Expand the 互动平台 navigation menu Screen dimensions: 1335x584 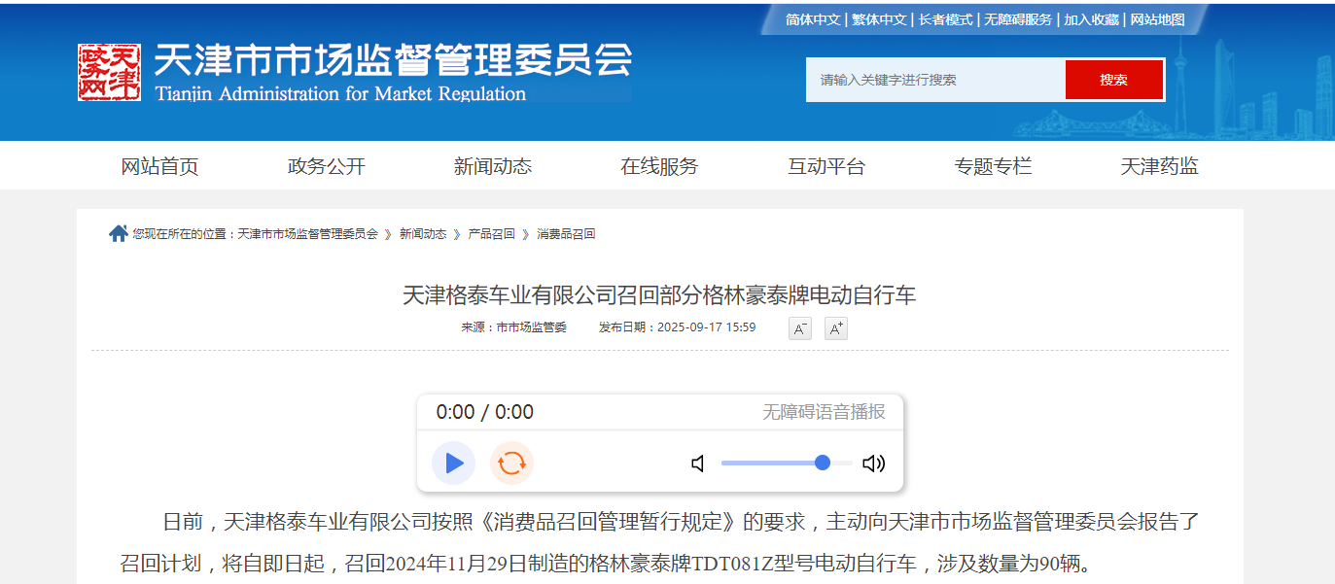[x=826, y=166]
